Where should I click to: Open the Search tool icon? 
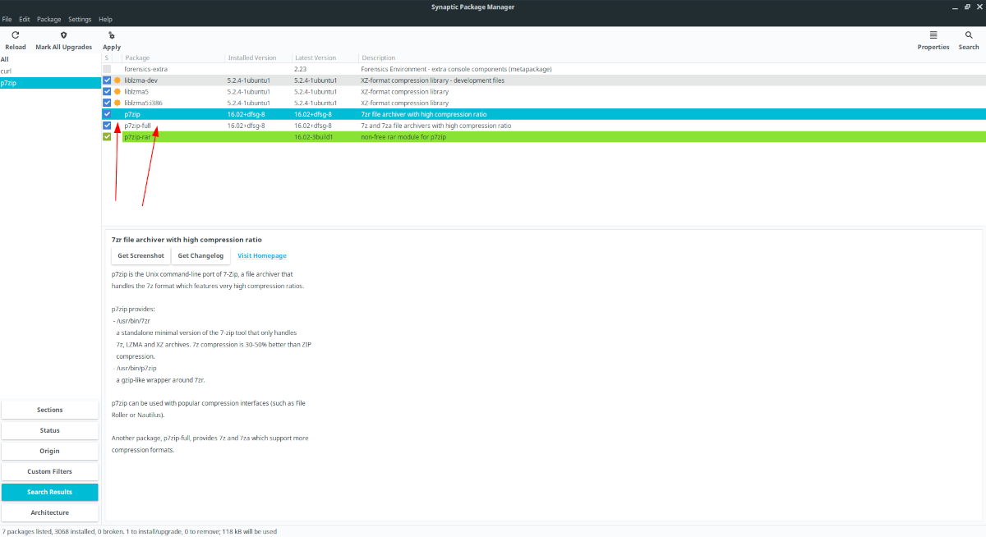(969, 35)
